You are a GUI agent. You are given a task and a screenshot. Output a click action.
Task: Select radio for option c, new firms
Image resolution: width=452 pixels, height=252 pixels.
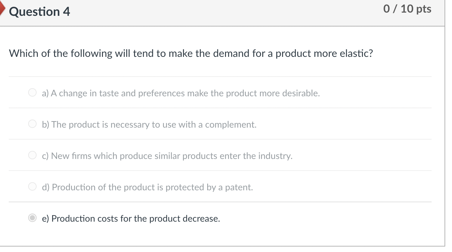click(x=32, y=156)
